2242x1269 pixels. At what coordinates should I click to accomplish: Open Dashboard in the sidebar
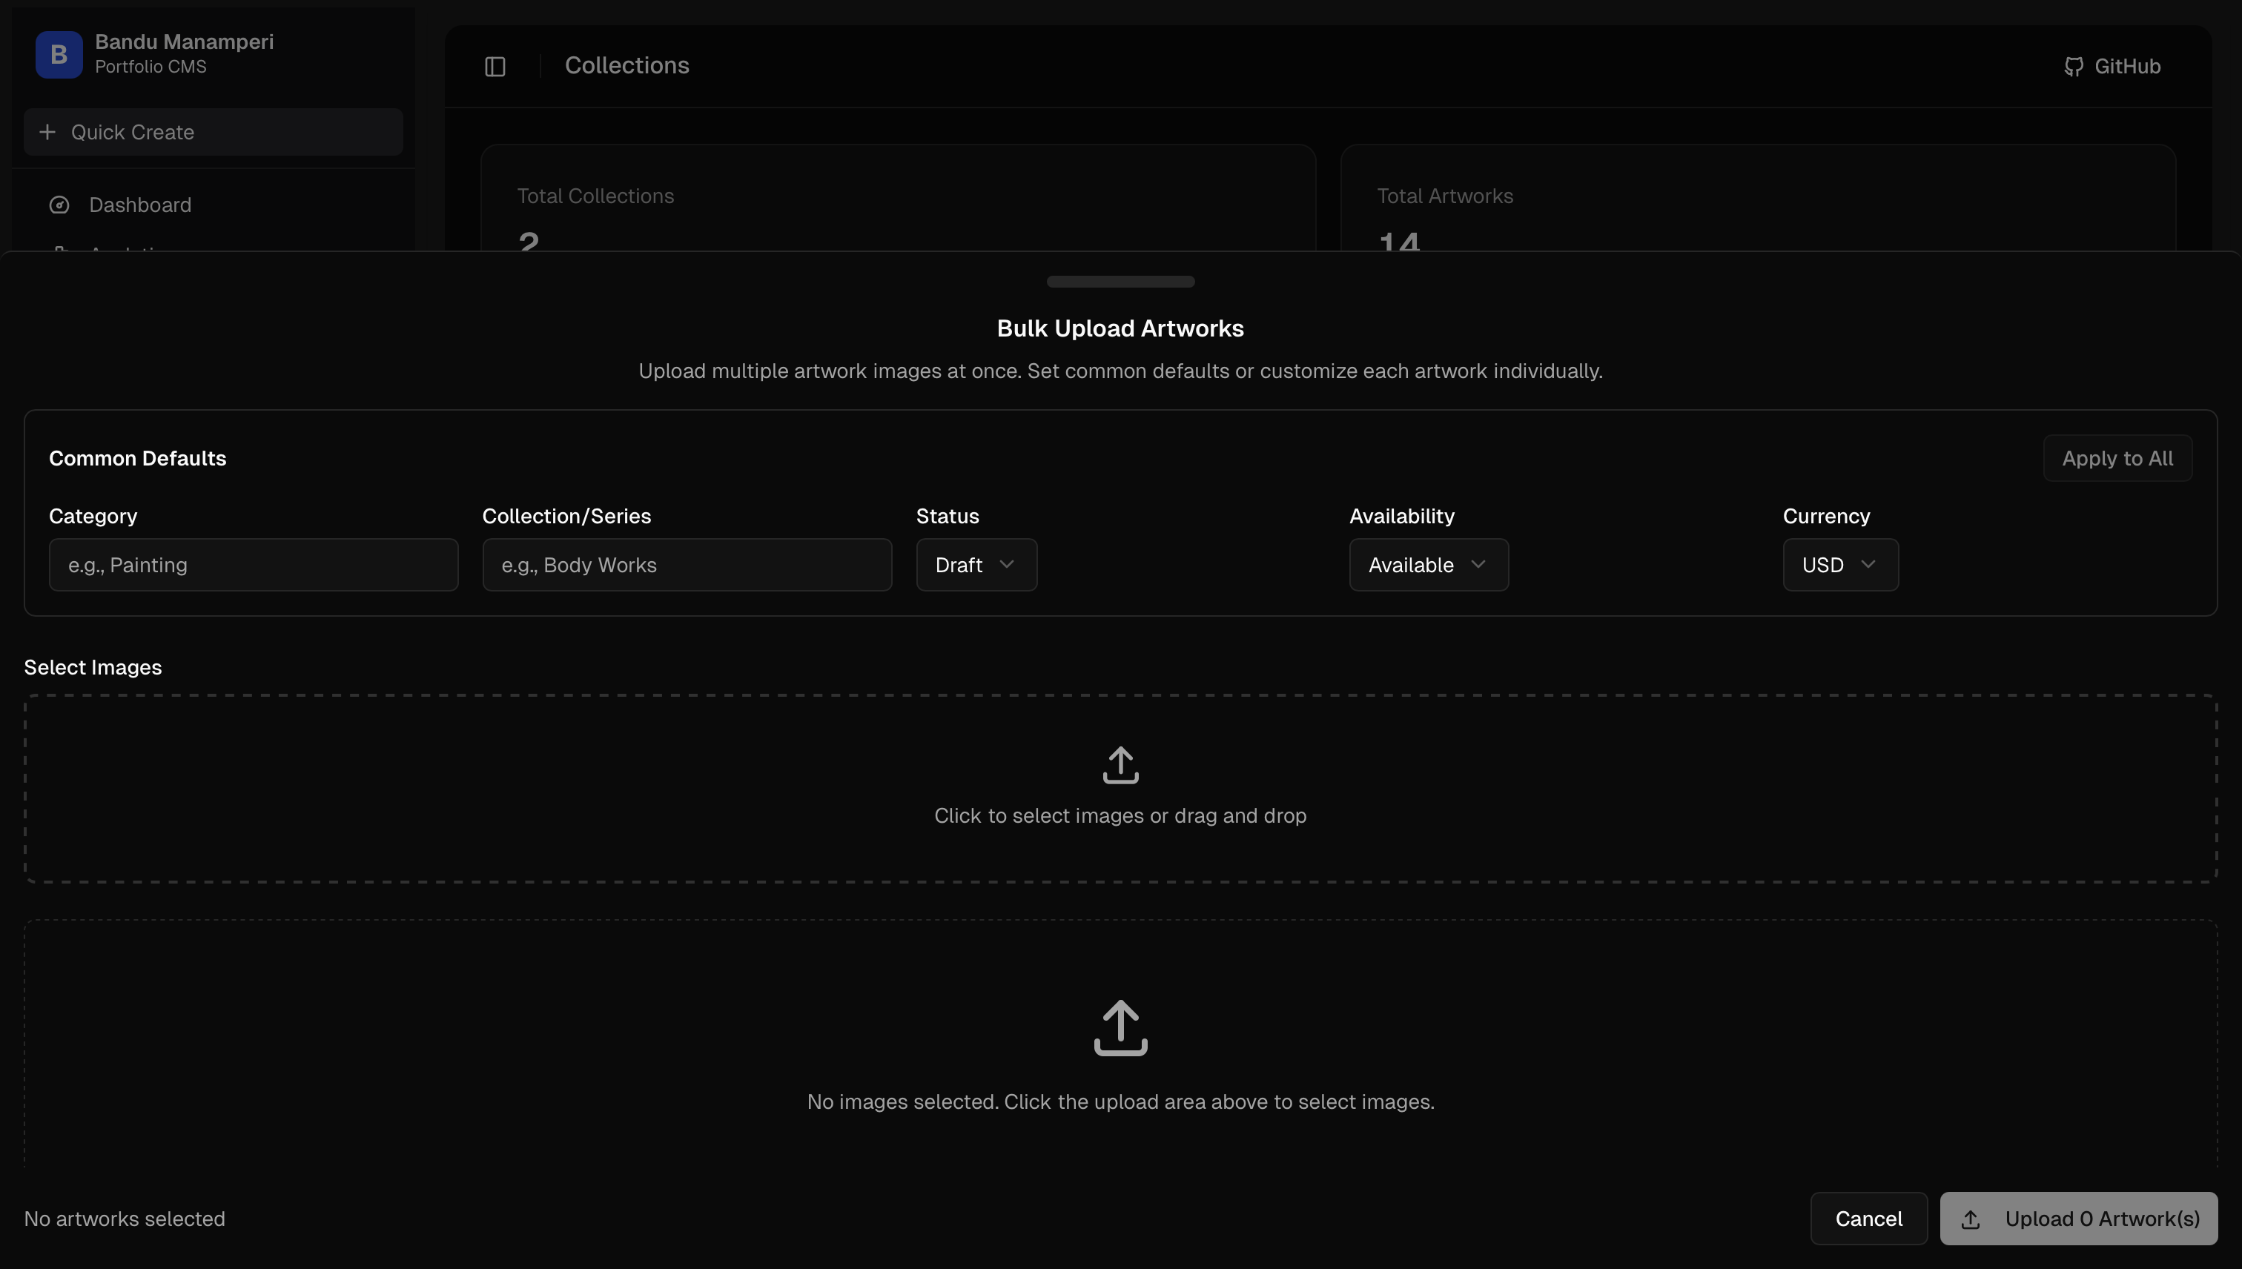point(139,205)
